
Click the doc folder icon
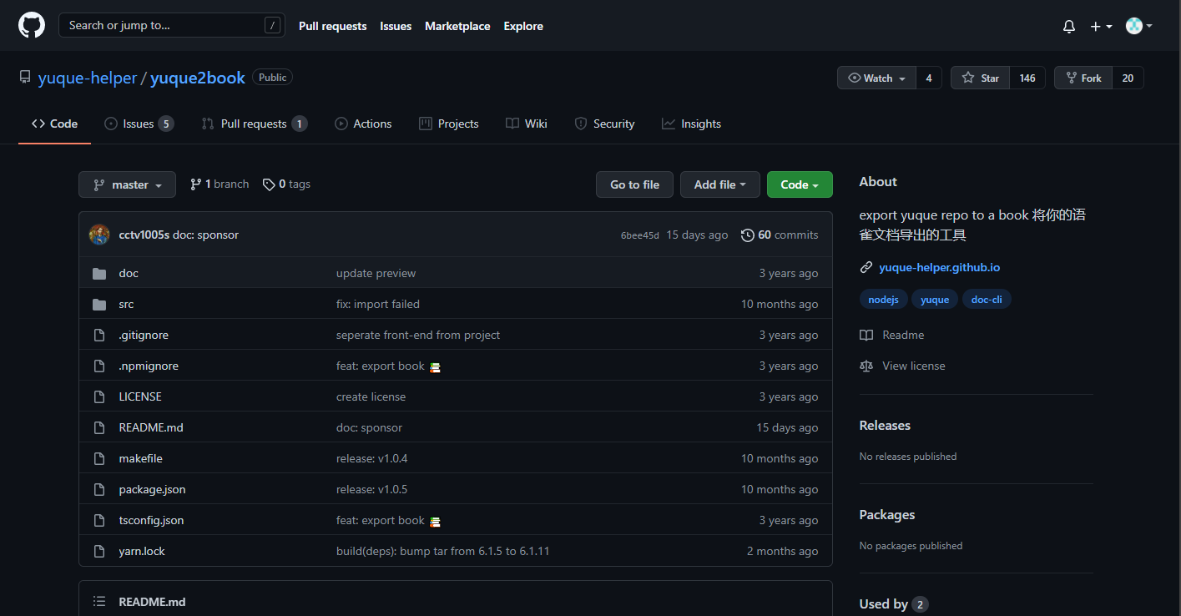coord(99,274)
